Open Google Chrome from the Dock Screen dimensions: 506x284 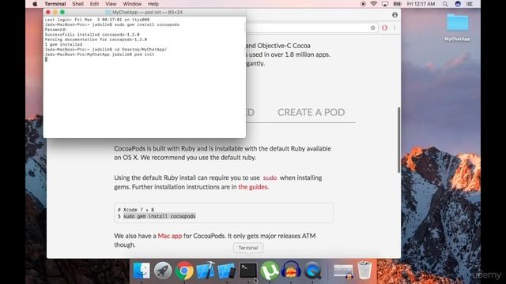tap(184, 270)
